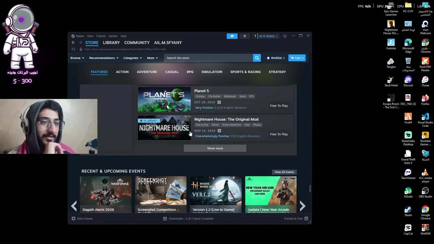Open Steam notifications bell
Image resolution: width=434 pixels, height=244 pixels.
click(x=244, y=36)
